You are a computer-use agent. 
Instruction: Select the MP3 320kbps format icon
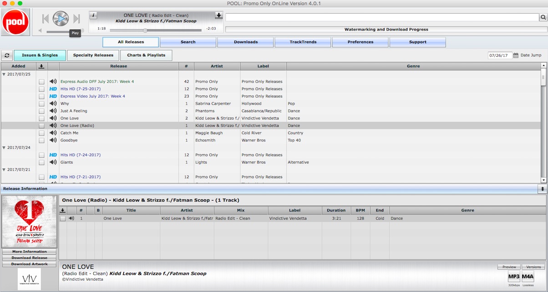coord(514,277)
